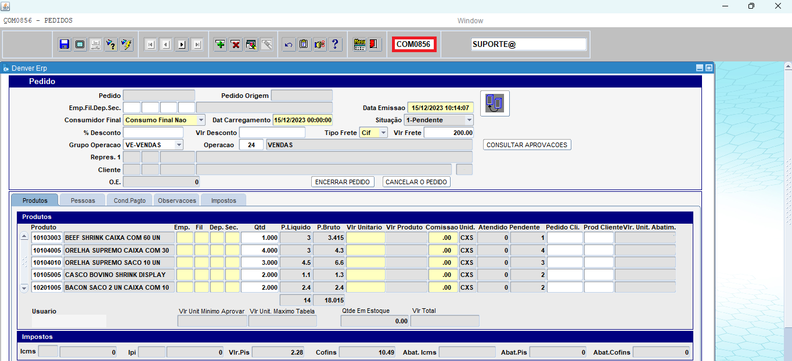792x361 pixels.
Task: Click Pedido Cli. cell of BACON SACO row
Action: tap(565, 287)
